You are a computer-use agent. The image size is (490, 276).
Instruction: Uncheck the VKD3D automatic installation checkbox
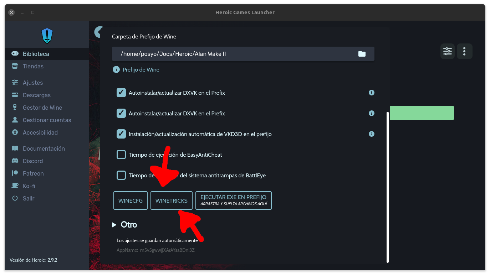pos(121,134)
